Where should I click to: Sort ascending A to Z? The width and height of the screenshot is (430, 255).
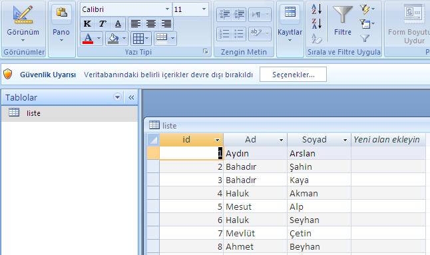(316, 9)
